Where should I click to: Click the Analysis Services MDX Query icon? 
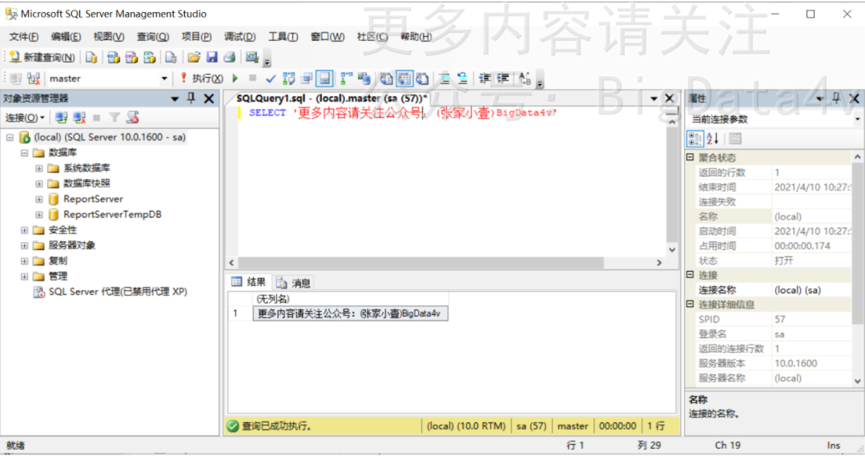click(x=114, y=58)
